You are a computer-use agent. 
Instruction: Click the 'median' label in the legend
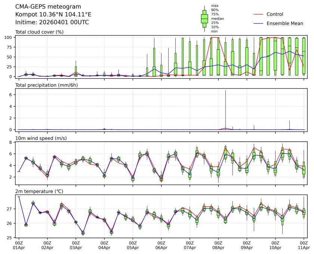pyautogui.click(x=217, y=18)
